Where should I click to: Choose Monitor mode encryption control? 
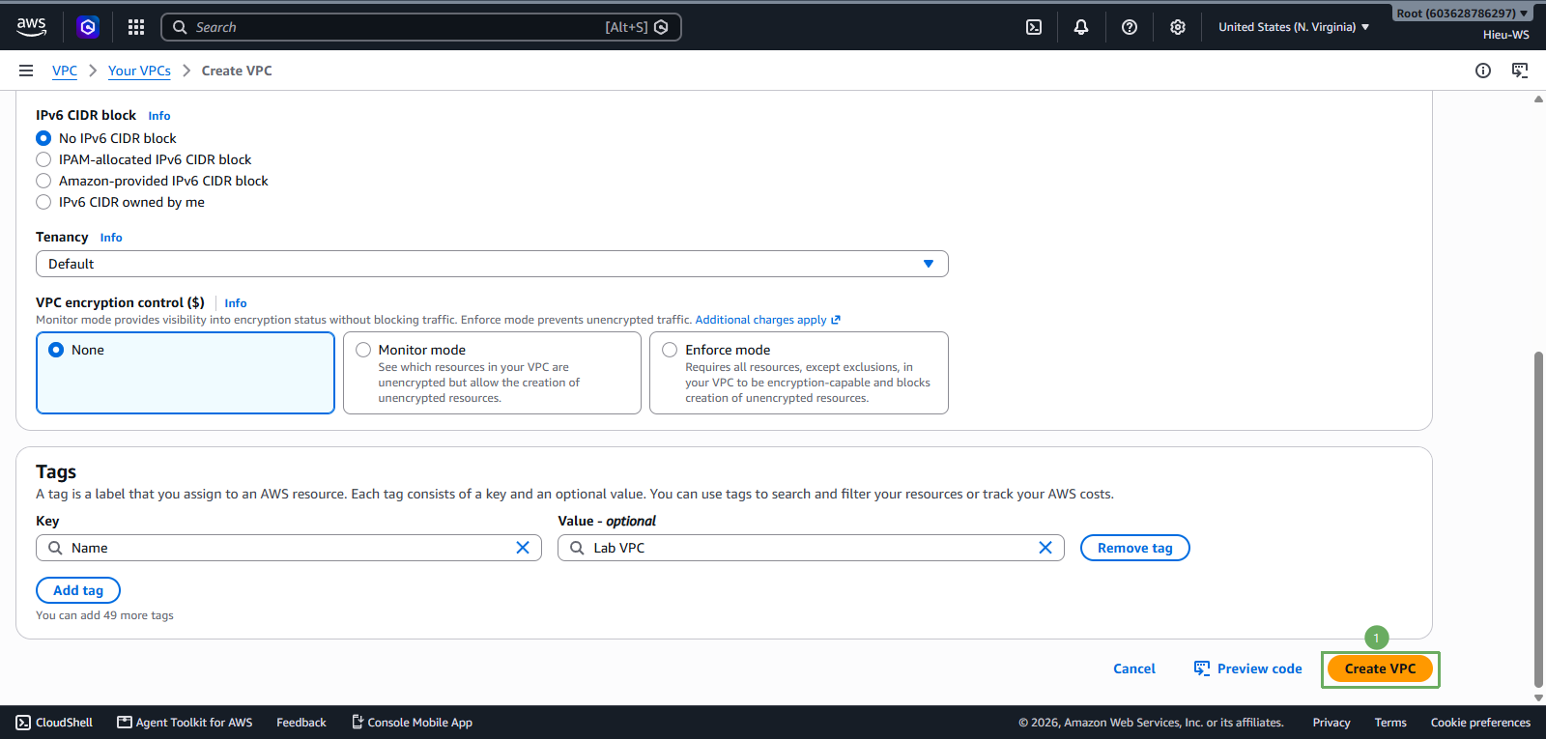point(492,373)
